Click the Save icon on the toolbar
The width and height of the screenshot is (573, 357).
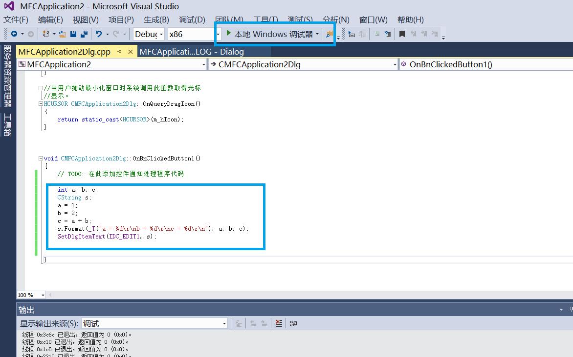73,34
